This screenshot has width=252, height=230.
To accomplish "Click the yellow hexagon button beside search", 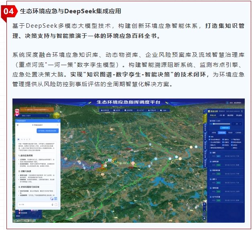I will (x=57, y=115).
